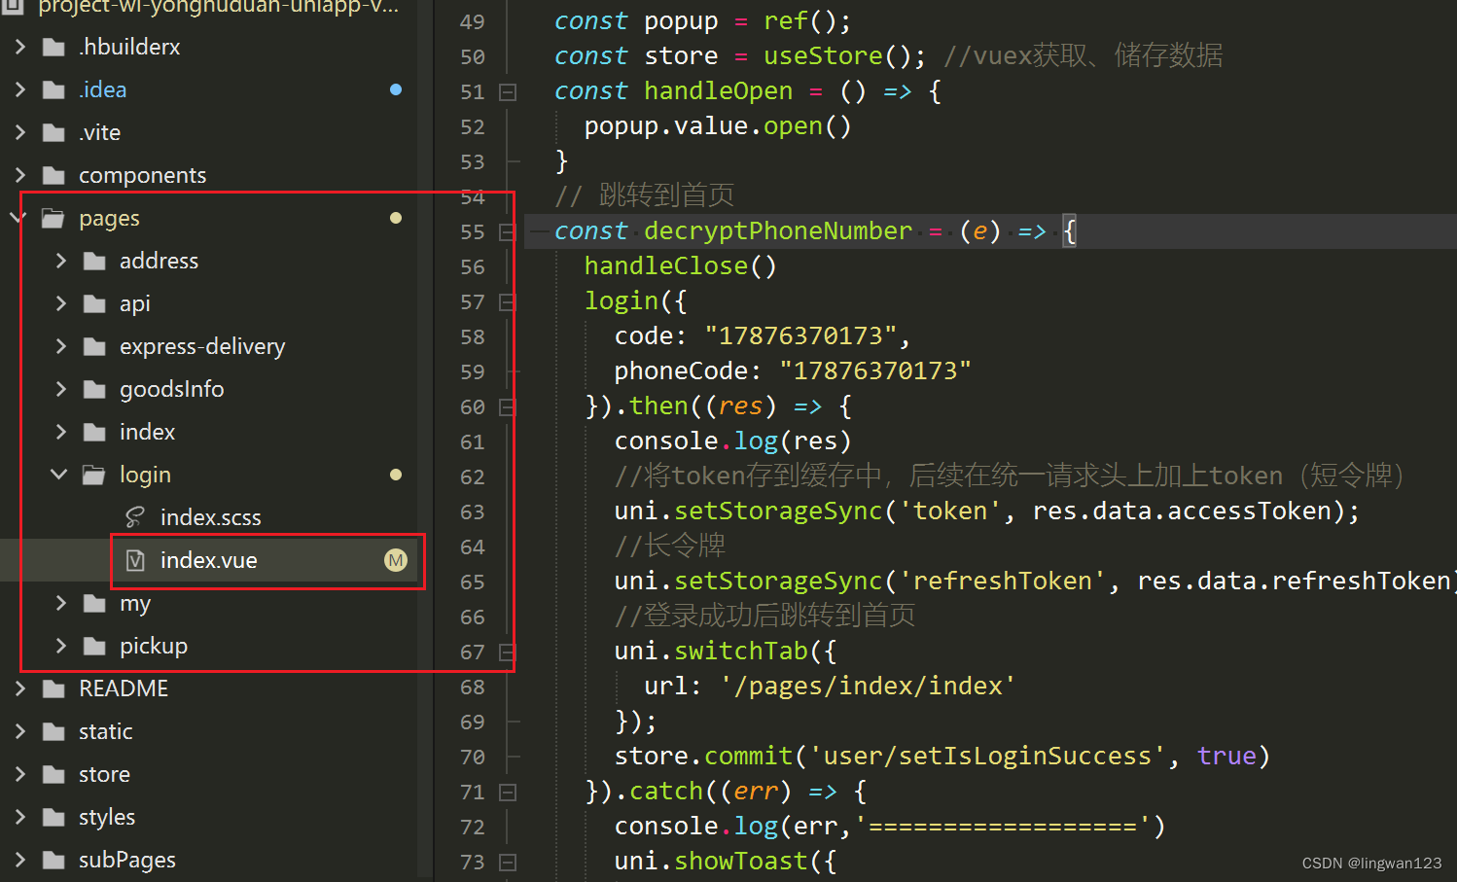Expand the express-delivery folder chevron
This screenshot has width=1457, height=882.
[60, 346]
